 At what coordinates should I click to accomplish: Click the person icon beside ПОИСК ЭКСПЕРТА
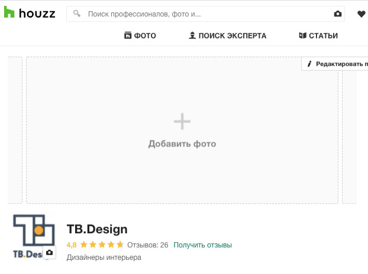coord(192,35)
